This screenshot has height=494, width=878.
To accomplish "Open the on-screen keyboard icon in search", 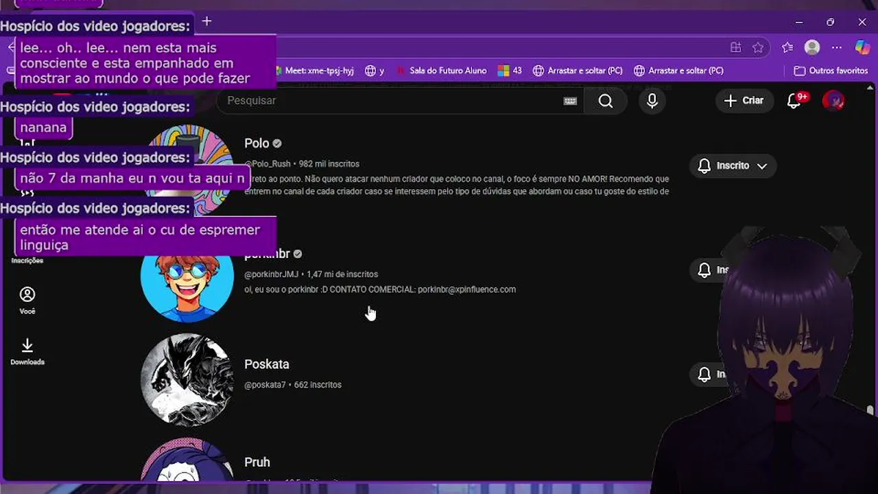I will [x=571, y=101].
